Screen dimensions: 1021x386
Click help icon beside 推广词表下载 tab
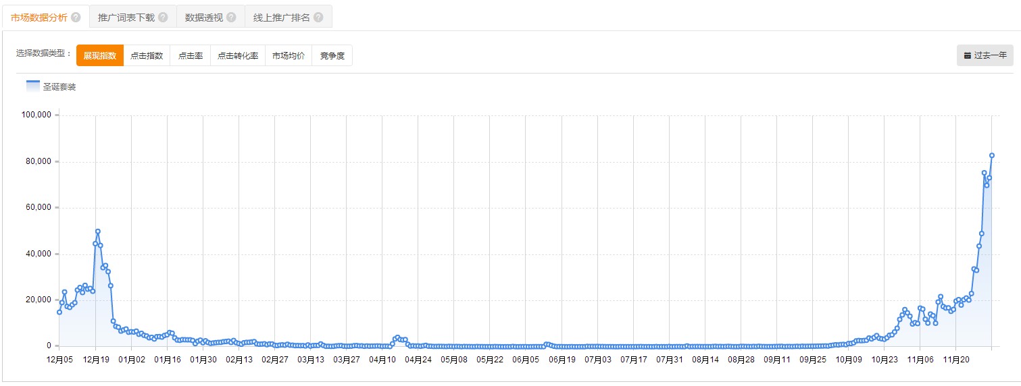pyautogui.click(x=163, y=18)
